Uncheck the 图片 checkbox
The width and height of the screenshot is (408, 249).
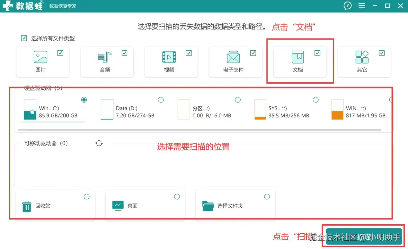[x=60, y=53]
